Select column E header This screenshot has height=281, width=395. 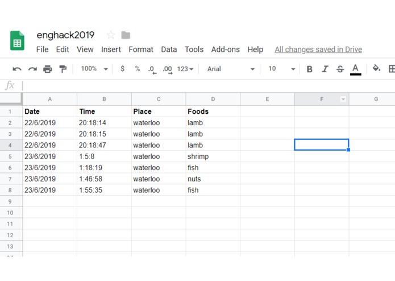(268, 99)
